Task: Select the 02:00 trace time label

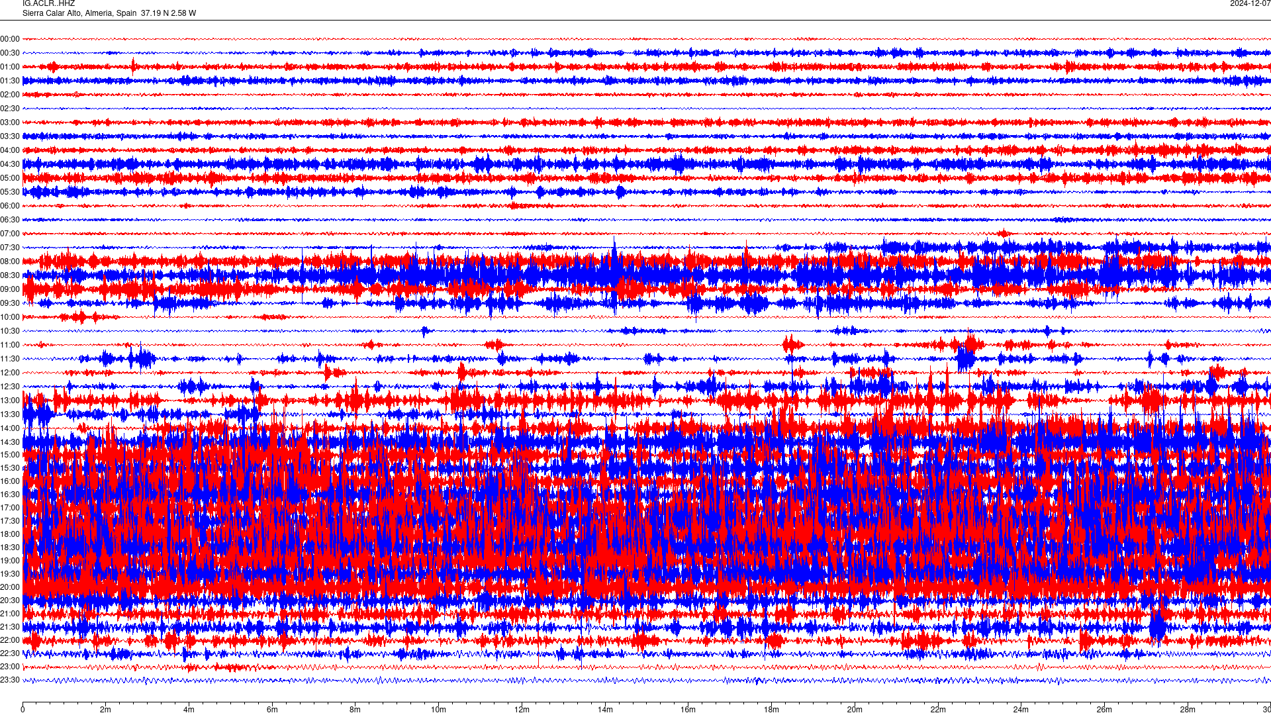Action: pyautogui.click(x=10, y=95)
